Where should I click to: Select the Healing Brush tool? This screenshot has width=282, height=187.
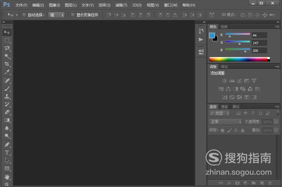(7, 81)
